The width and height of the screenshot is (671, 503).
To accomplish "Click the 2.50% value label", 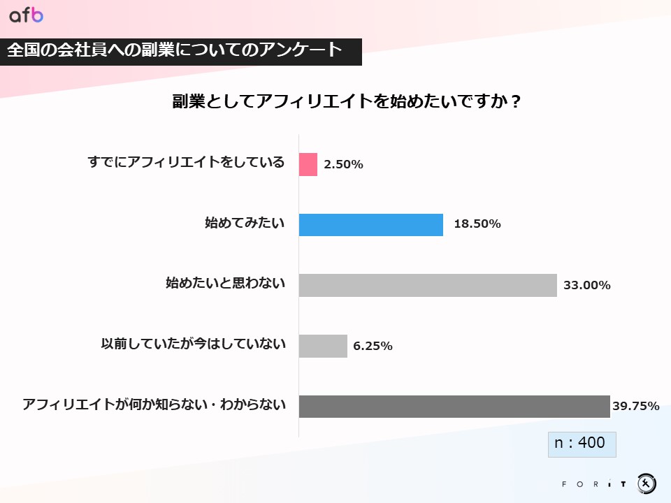I will click(x=343, y=165).
